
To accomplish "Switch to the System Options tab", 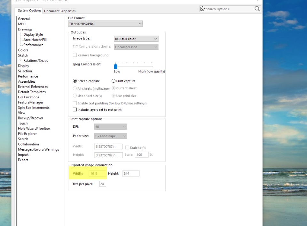I will pyautogui.click(x=29, y=11).
